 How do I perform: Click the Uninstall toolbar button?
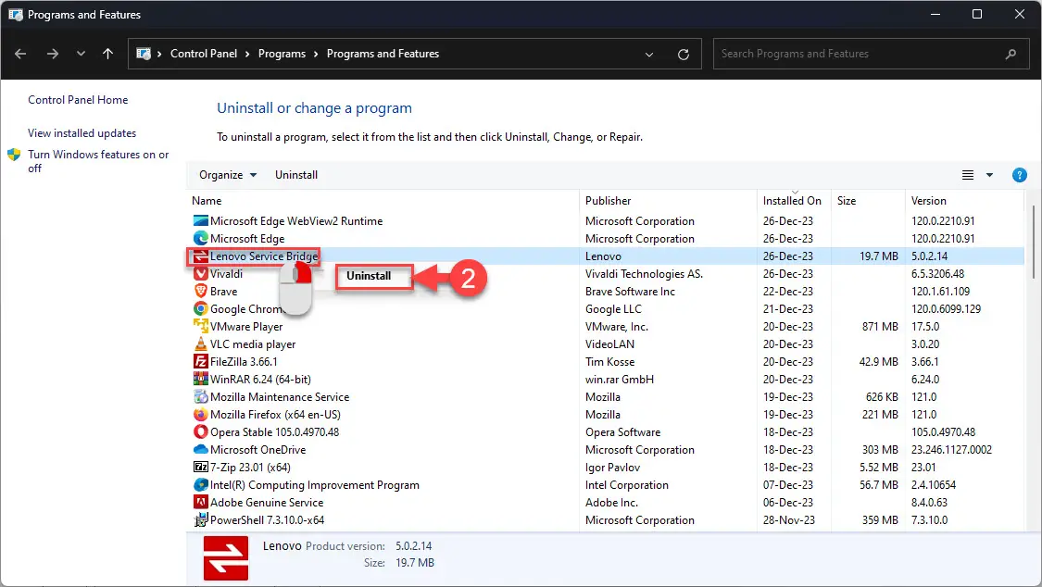tap(296, 175)
